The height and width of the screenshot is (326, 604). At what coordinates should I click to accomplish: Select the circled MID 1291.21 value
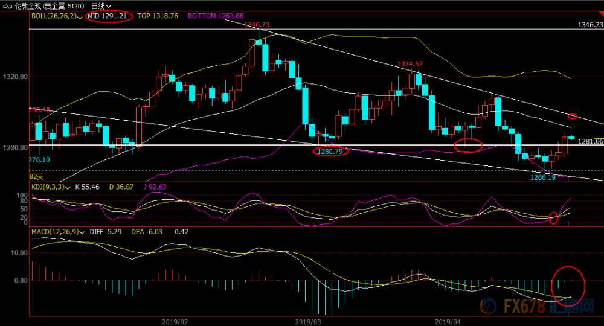[109, 16]
